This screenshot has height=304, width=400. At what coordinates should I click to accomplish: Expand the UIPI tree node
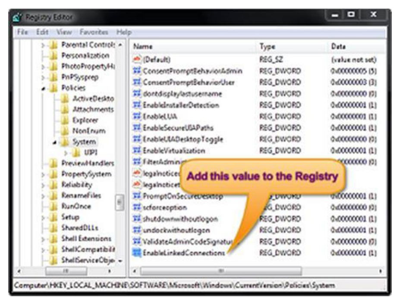tap(66, 153)
